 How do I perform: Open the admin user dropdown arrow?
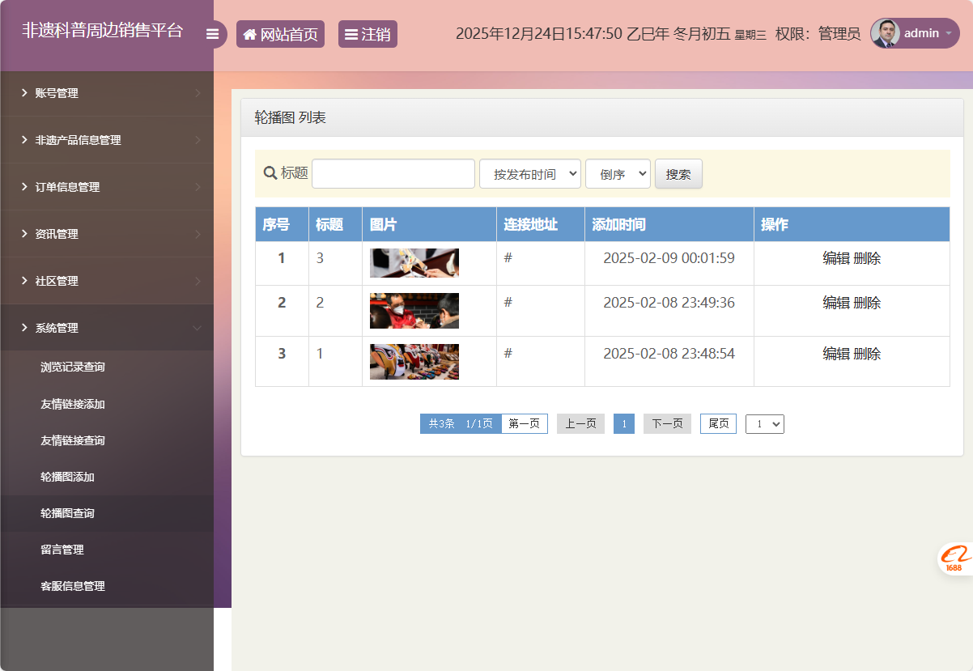(x=948, y=34)
